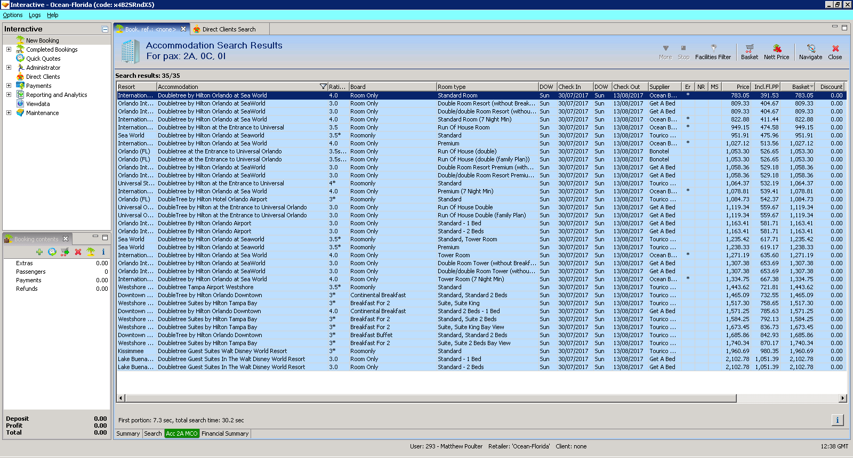Screen dimensions: 853x458
Task: Select the Acc 2A MCO tab
Action: [x=182, y=434]
